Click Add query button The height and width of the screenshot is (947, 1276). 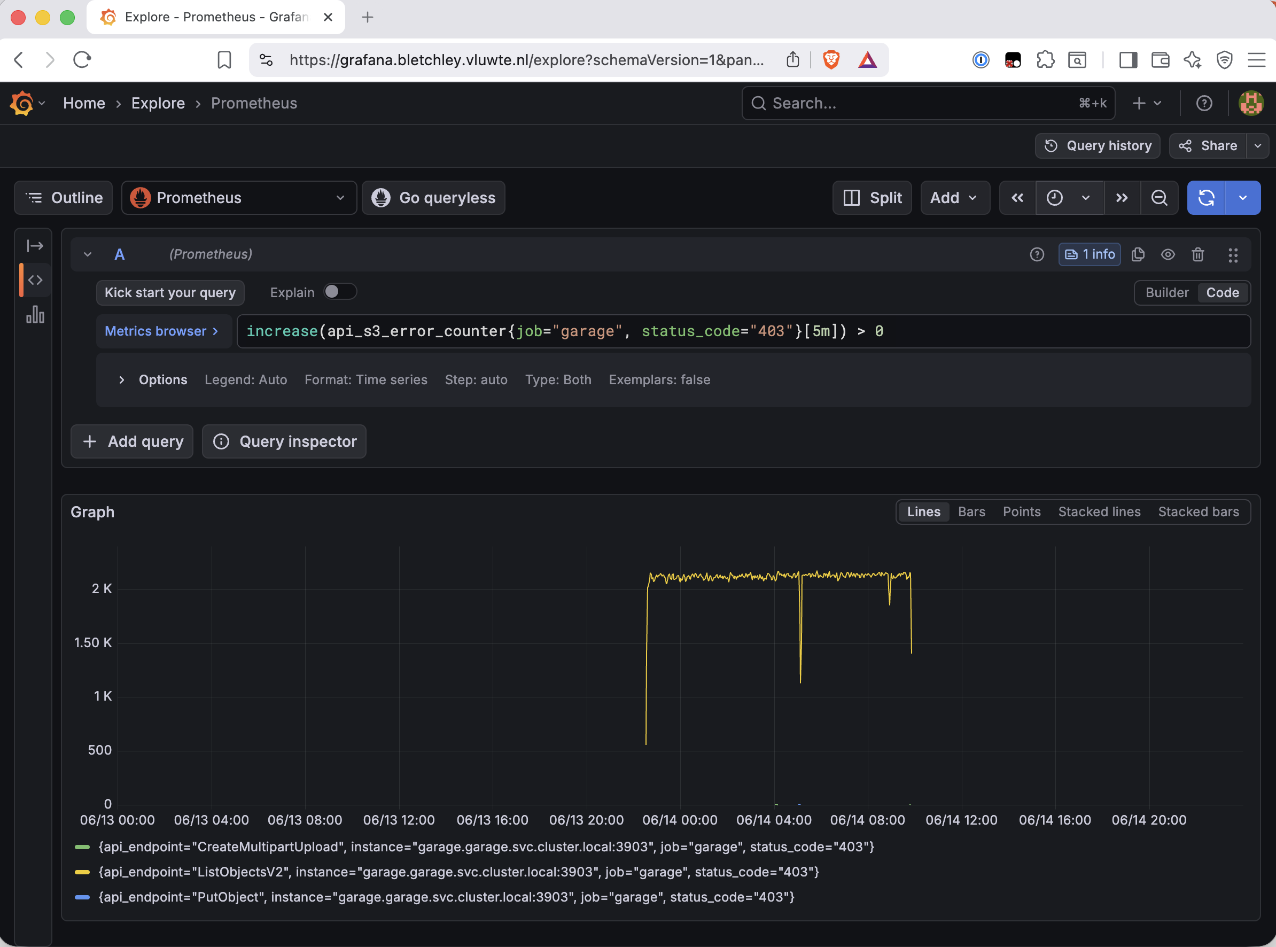point(132,441)
